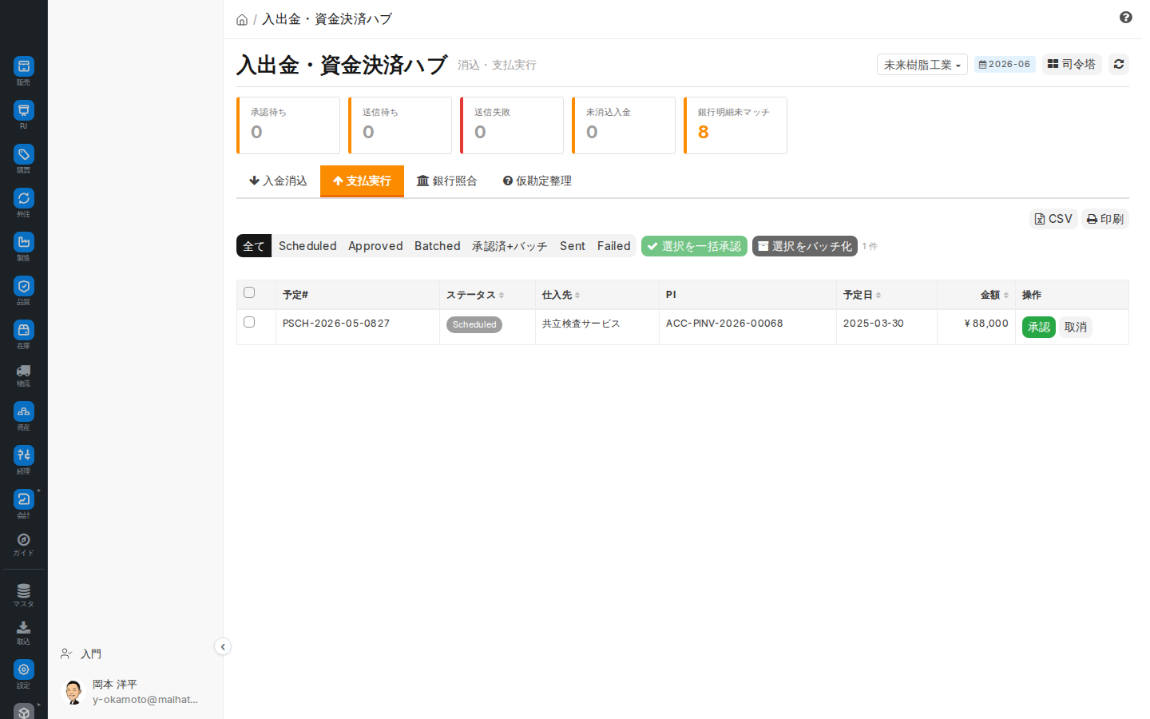Screen dimensions: 1150x719
Task: Click the cube icon below 設定
Action: 24,711
